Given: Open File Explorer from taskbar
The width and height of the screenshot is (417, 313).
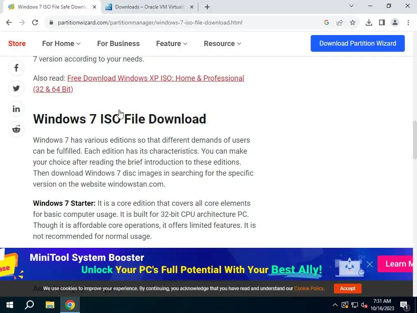Looking at the screenshot, I should [50, 305].
